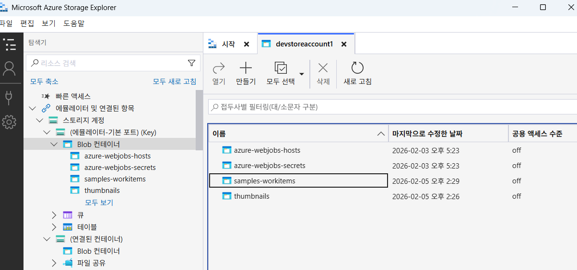Select thumbnails in the tree

click(102, 191)
